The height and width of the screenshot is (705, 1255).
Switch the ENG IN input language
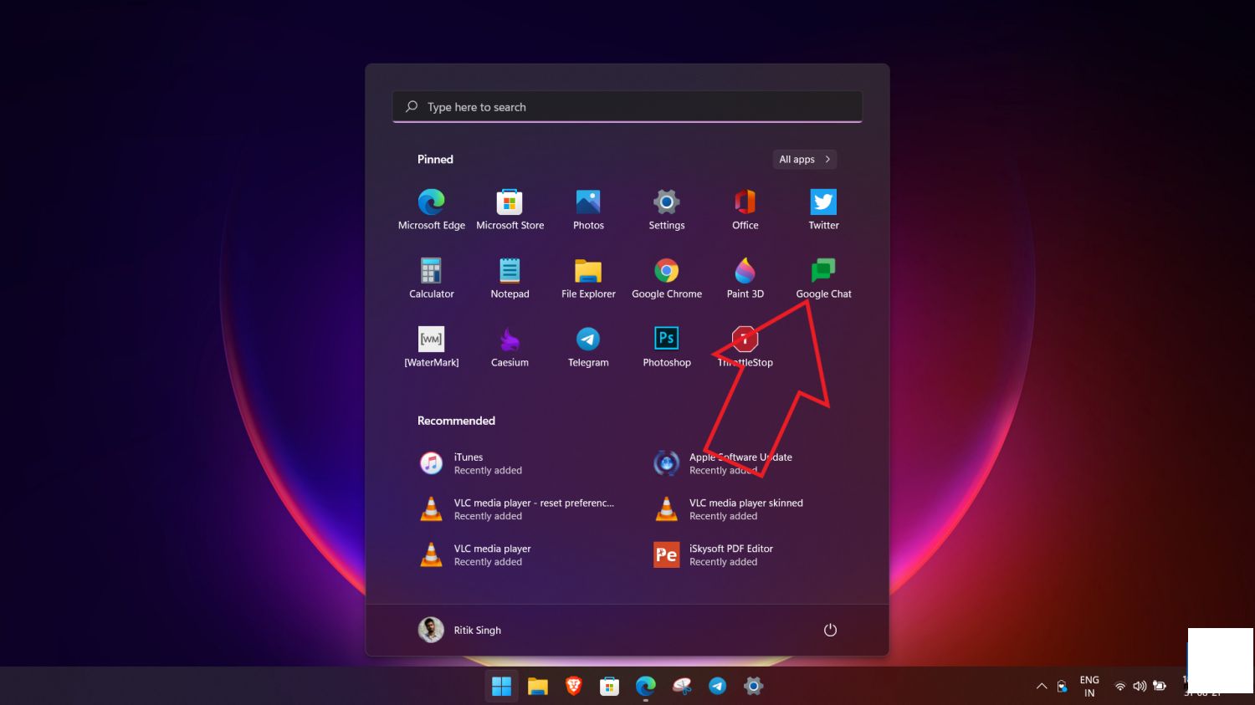tap(1089, 687)
